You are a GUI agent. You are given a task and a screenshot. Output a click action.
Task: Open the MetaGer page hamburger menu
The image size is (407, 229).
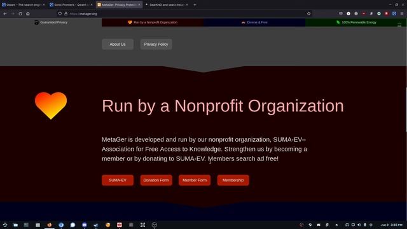point(399,25)
